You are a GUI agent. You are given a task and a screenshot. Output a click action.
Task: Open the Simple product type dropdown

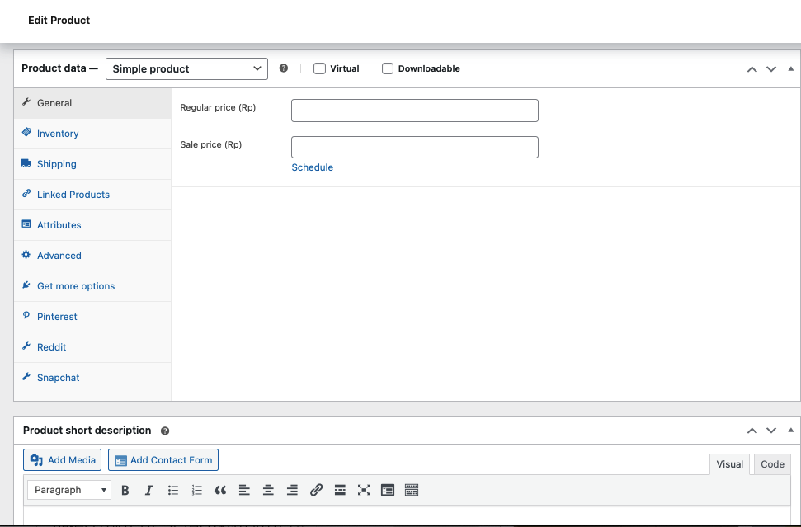tap(186, 69)
